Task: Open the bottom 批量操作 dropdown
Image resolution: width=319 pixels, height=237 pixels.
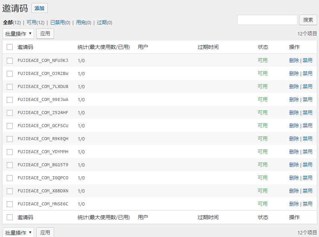Action: pyautogui.click(x=18, y=233)
